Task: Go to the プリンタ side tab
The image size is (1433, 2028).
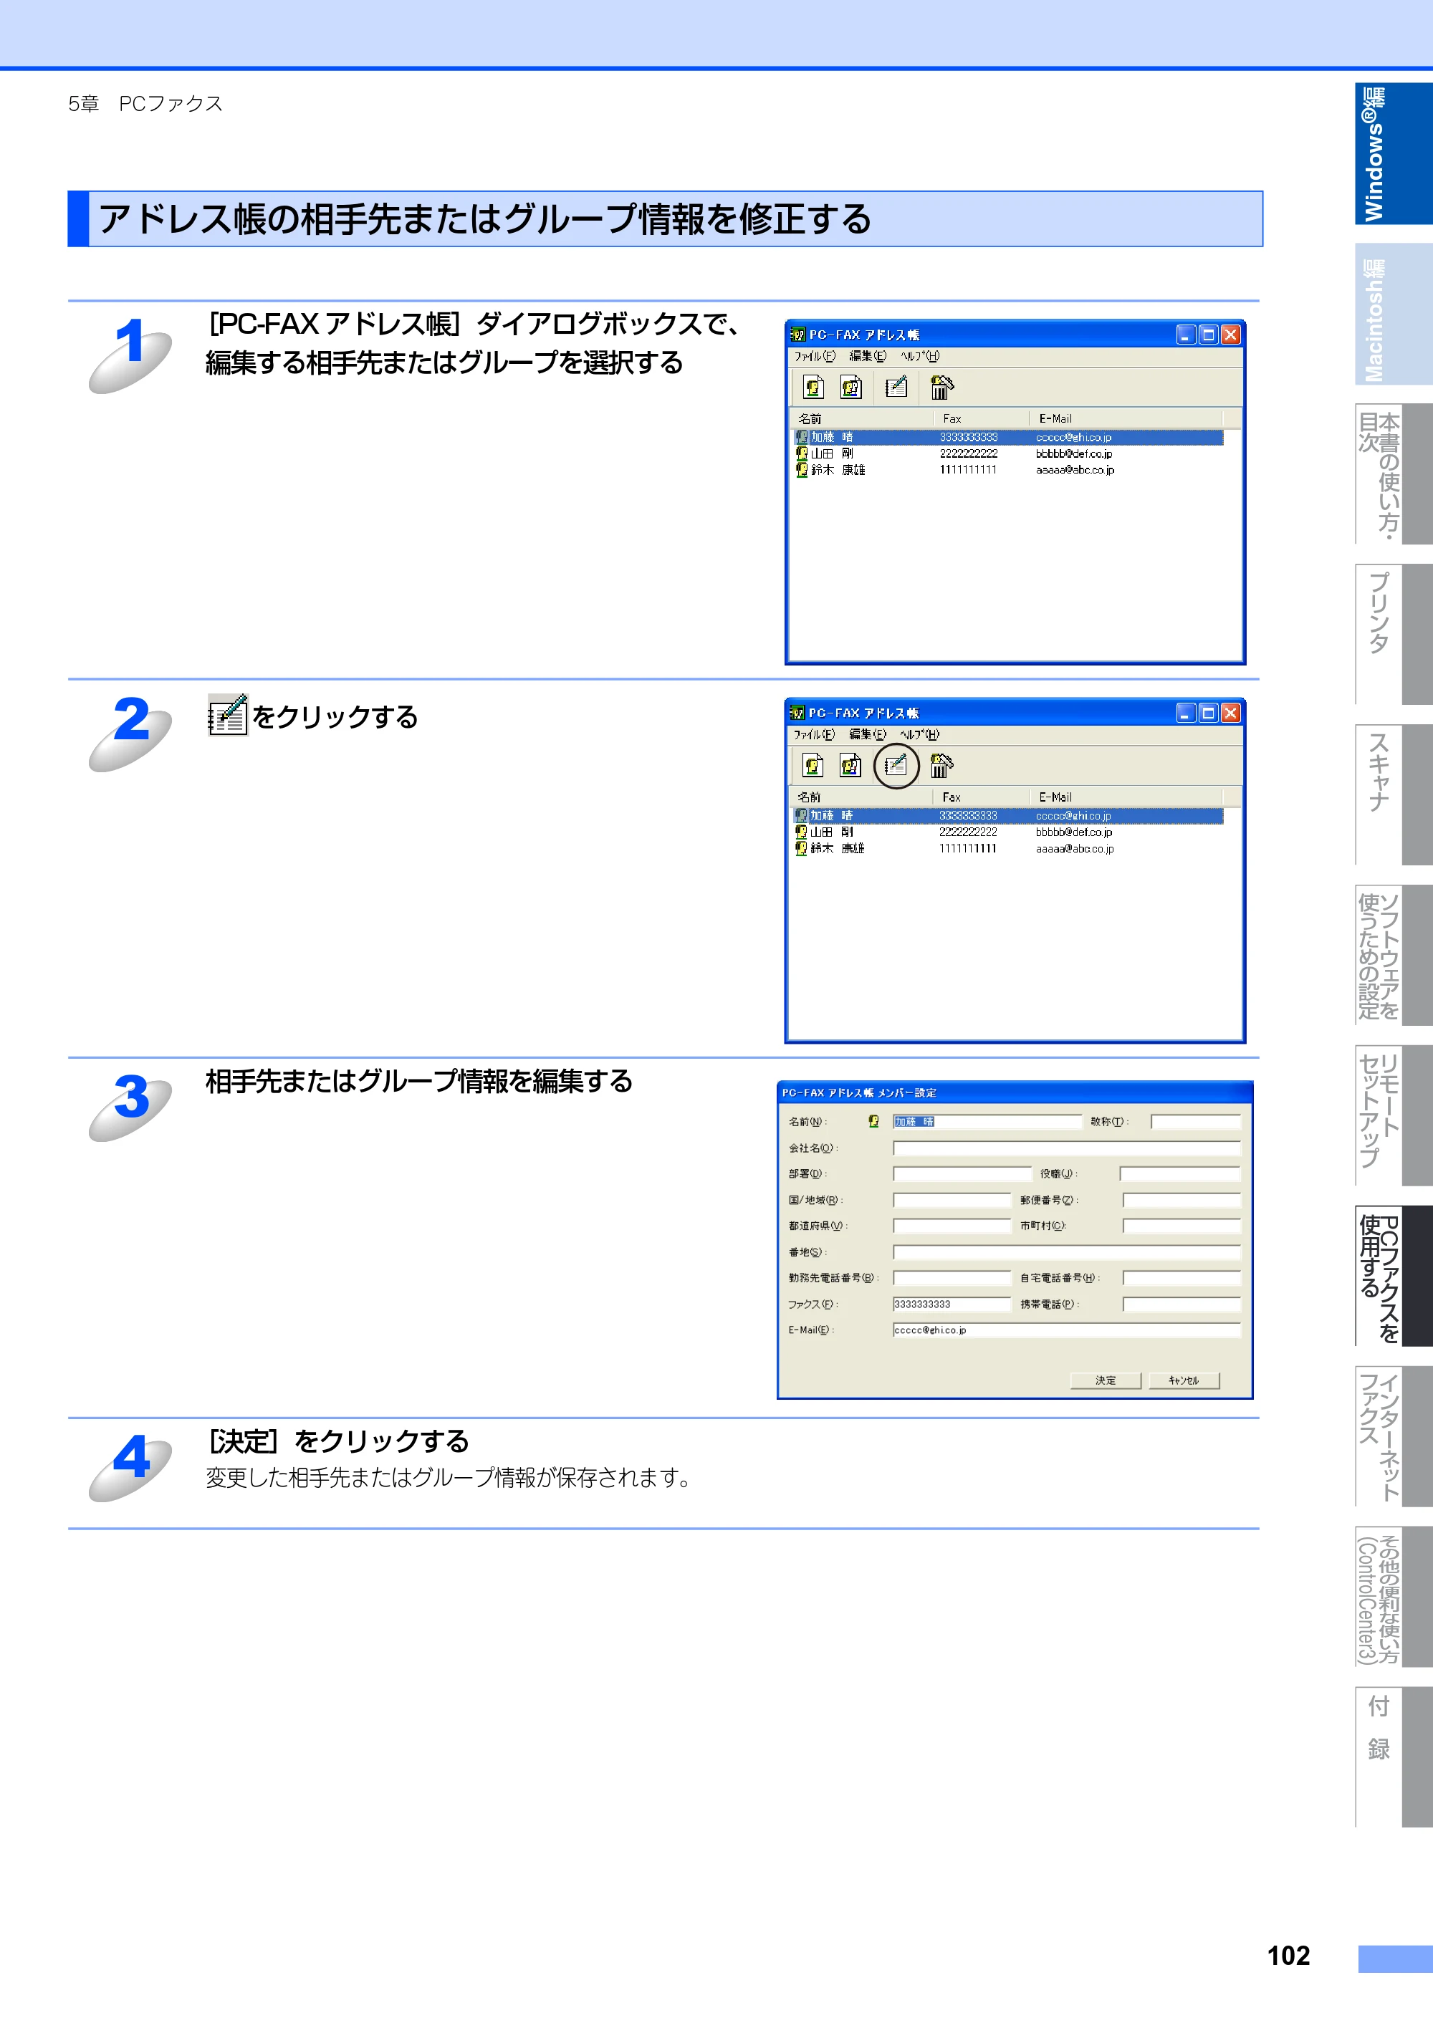Action: pyautogui.click(x=1394, y=634)
